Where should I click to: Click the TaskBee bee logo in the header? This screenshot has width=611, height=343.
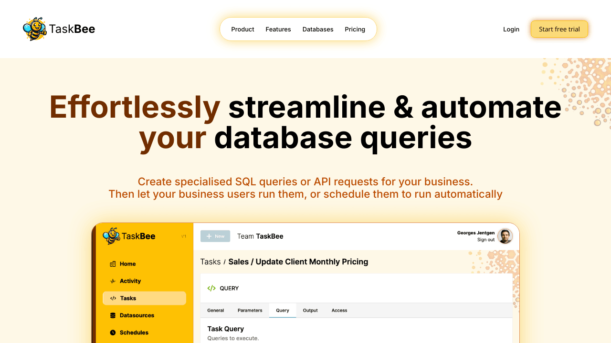click(34, 29)
